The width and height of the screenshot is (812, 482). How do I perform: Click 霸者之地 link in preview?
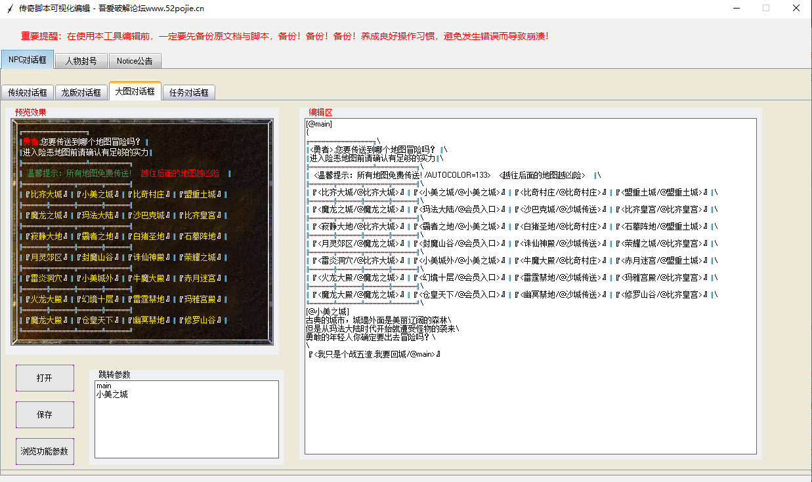pyautogui.click(x=98, y=236)
